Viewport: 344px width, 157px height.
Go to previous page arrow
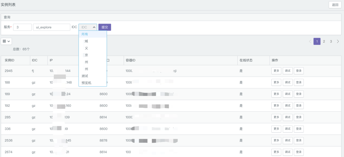click(310, 41)
